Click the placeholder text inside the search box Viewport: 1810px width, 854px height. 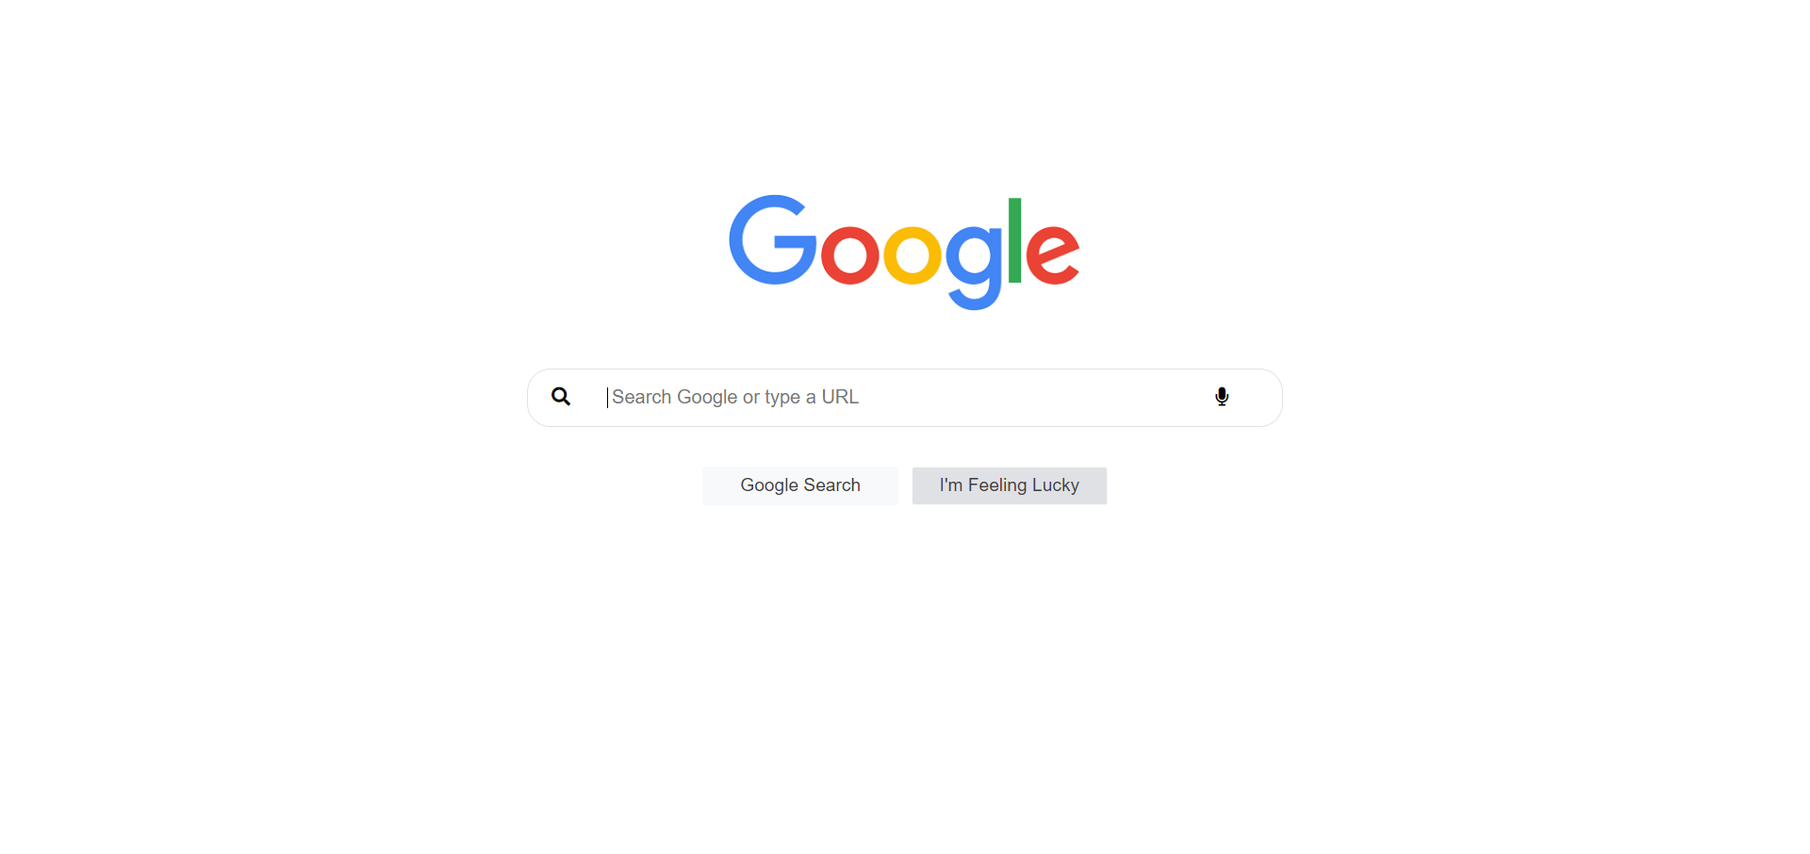[x=735, y=397]
